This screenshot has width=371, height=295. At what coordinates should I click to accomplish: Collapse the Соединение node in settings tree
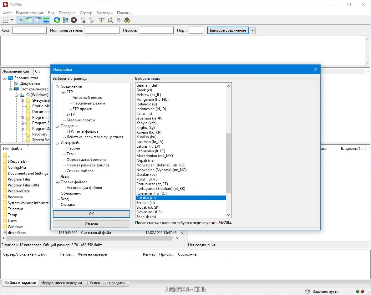click(57, 86)
